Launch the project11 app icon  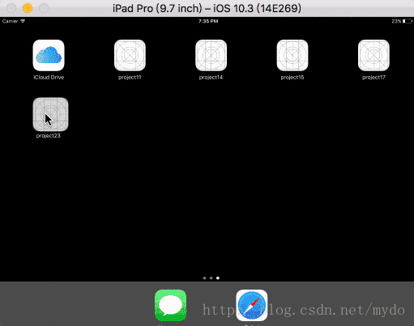tap(130, 55)
